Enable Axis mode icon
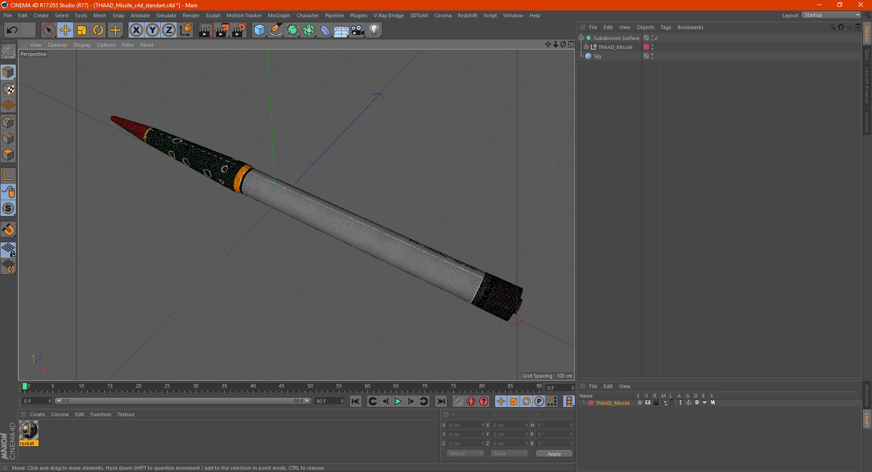The image size is (872, 472). click(x=9, y=176)
